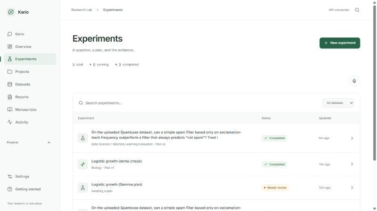
Task: Click flask icon of 5m ago Spambase experiment
Action: [x=83, y=138]
